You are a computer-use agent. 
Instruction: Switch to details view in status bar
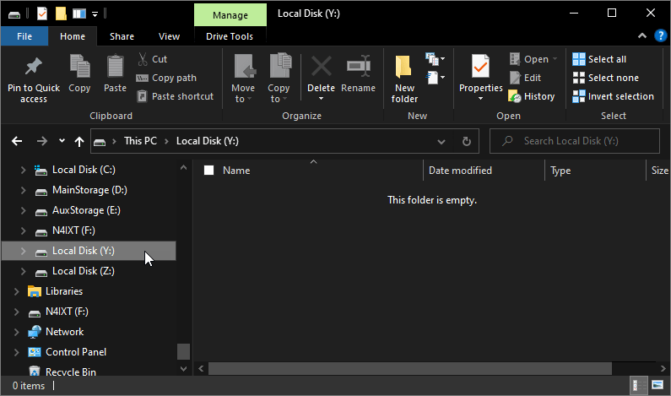tap(641, 386)
